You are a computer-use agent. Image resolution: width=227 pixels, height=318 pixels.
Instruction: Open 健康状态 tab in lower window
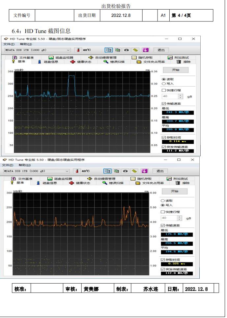tap(79, 183)
